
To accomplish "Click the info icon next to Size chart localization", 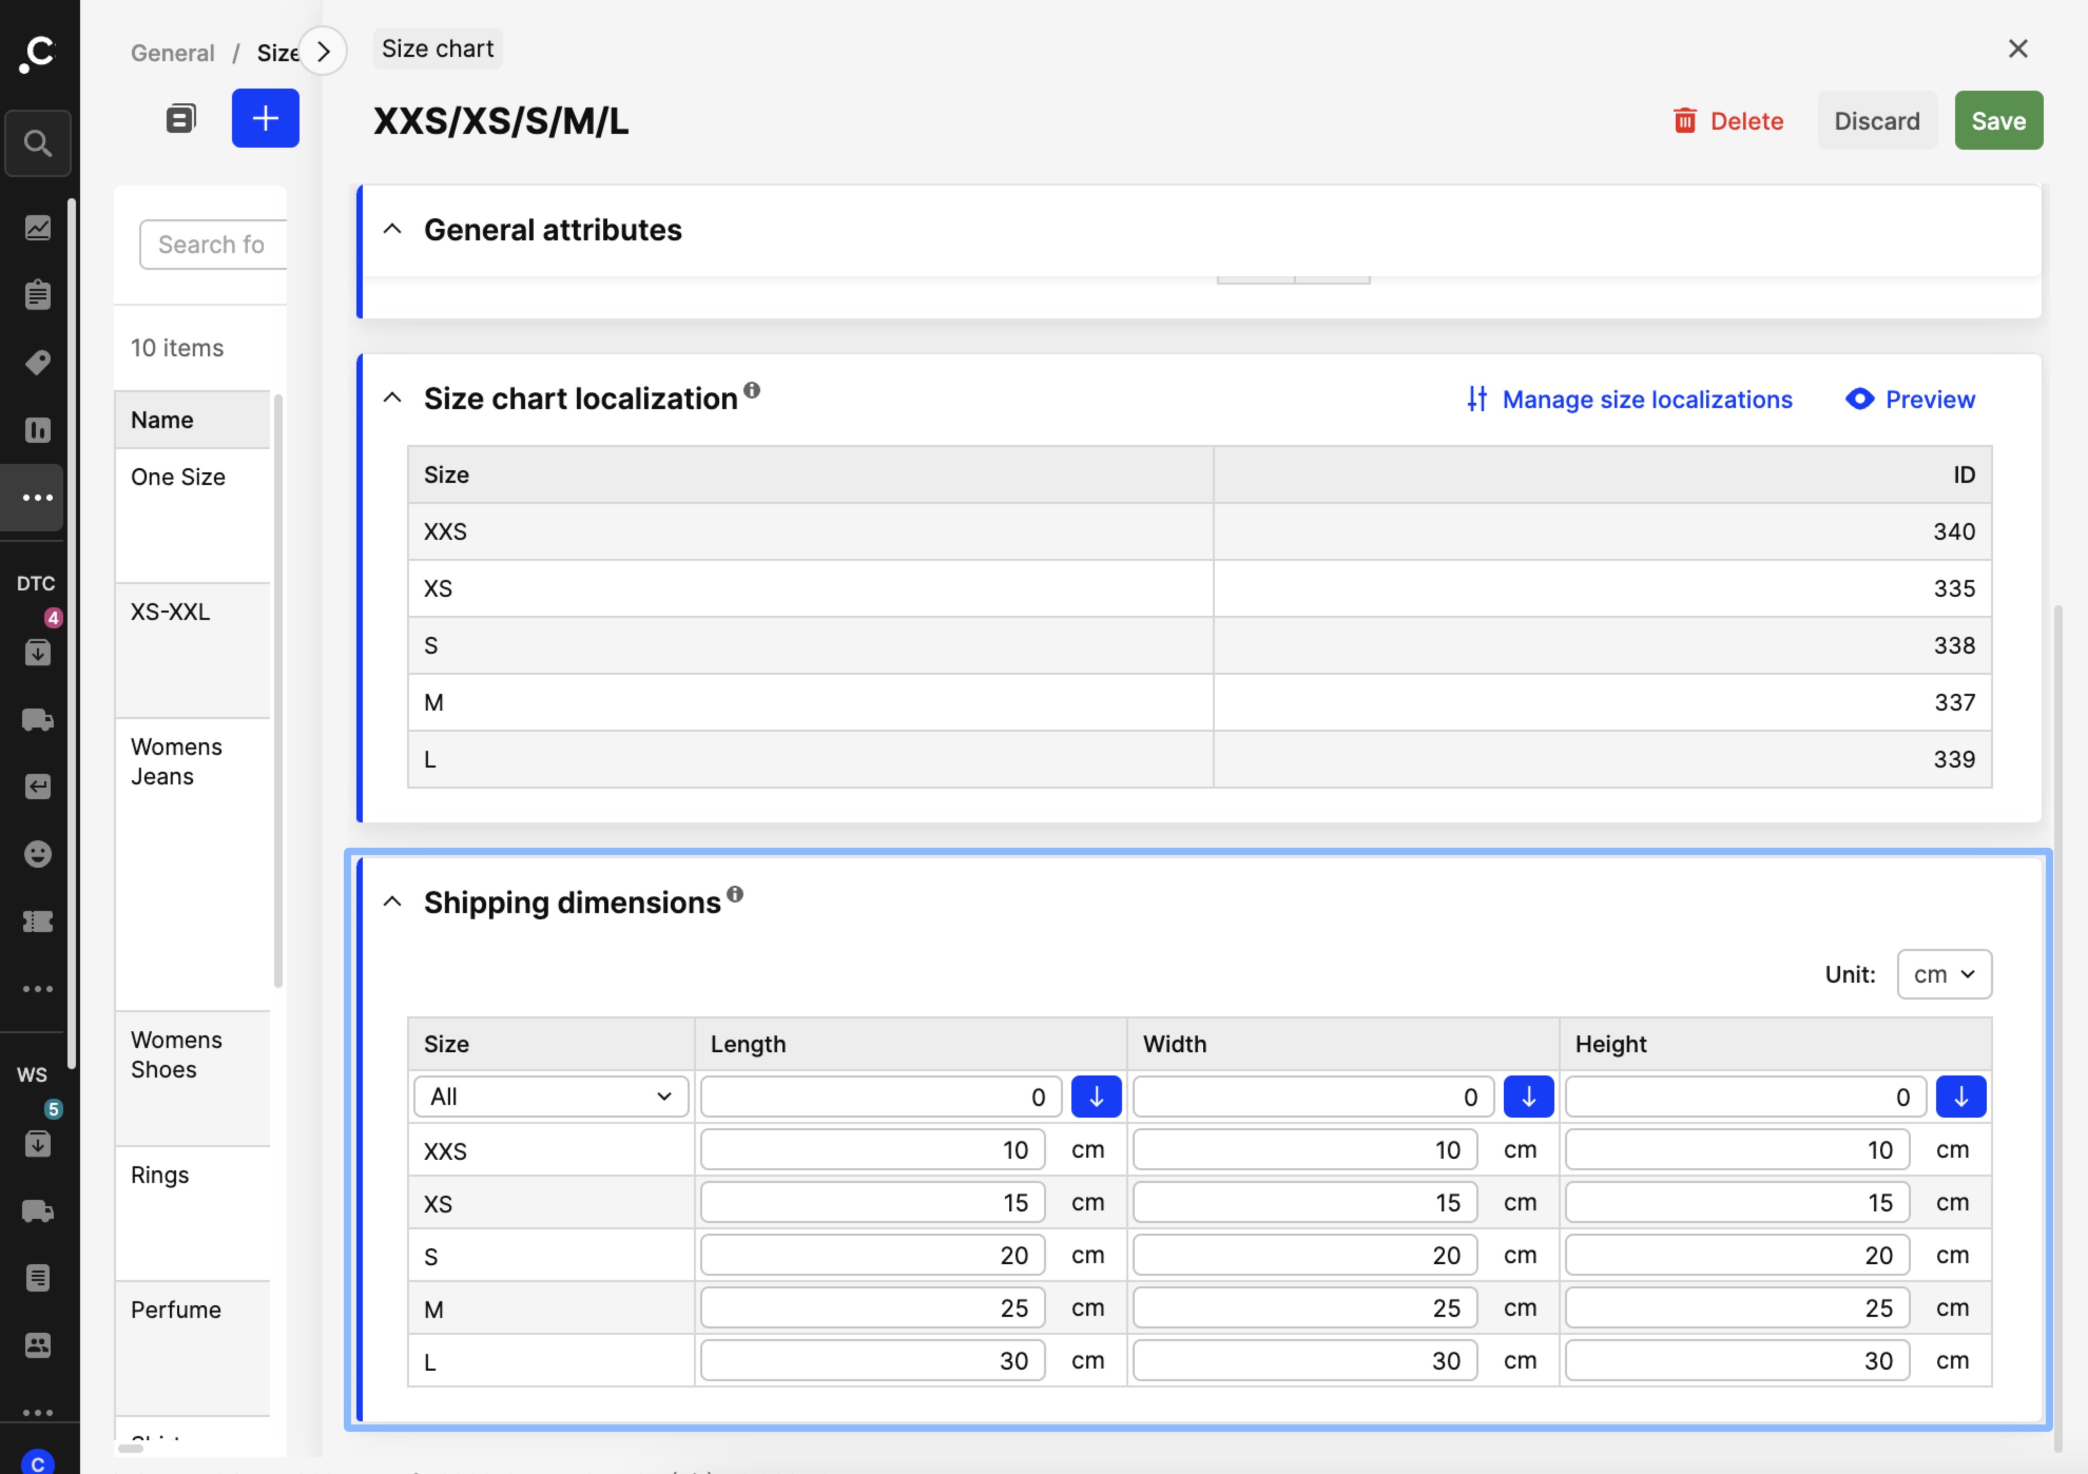I will pyautogui.click(x=752, y=390).
